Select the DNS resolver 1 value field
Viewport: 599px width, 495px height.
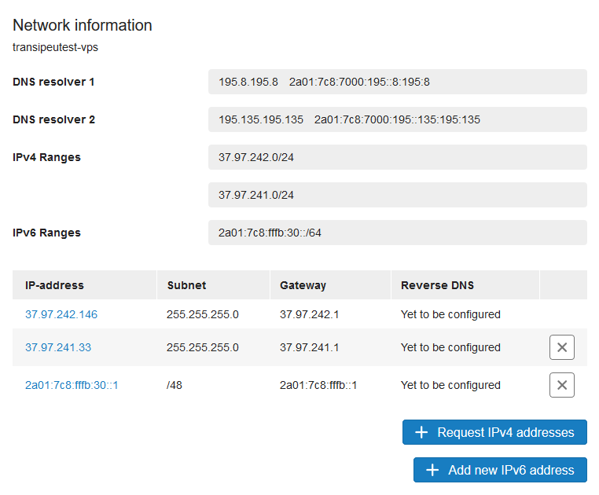[397, 82]
